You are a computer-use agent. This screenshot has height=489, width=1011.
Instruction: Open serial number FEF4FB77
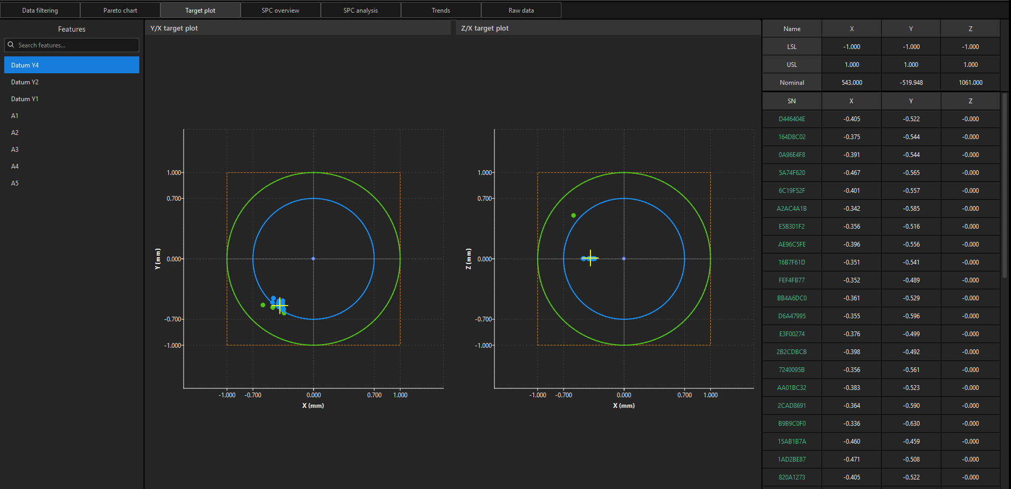pos(792,280)
